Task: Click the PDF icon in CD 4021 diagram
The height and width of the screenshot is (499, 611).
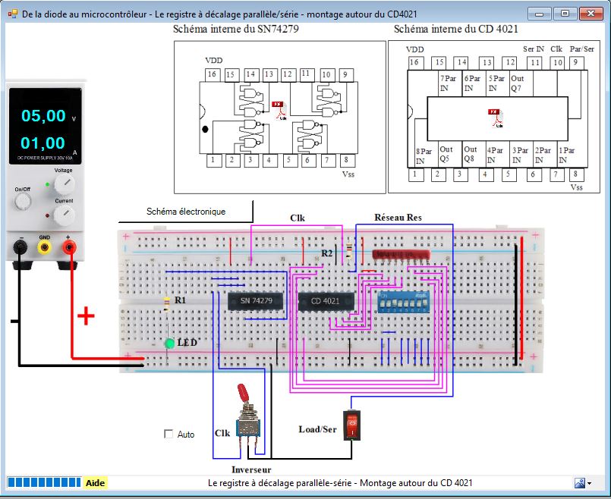Action: pyautogui.click(x=495, y=116)
